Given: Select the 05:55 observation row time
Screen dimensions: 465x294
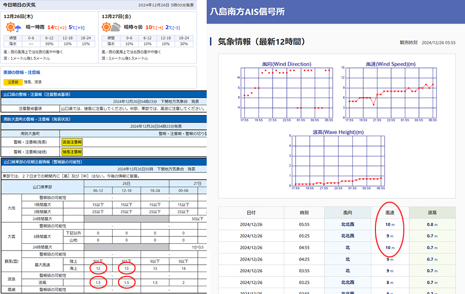Looking at the screenshot, I should pos(303,225).
